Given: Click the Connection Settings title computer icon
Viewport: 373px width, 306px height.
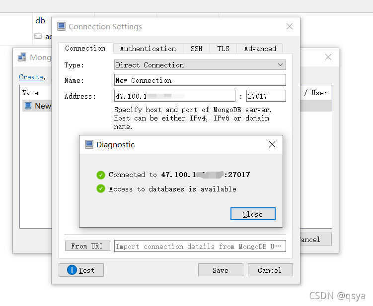Looking at the screenshot, I should [x=62, y=26].
